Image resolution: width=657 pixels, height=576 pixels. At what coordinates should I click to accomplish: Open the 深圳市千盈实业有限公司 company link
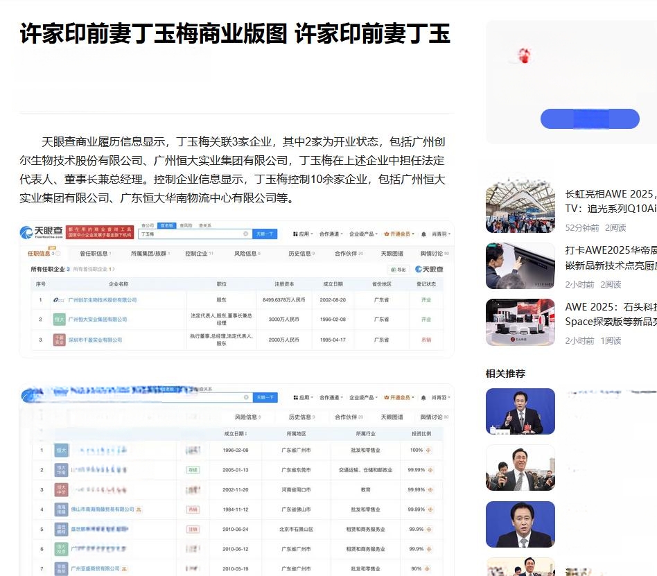(95, 340)
